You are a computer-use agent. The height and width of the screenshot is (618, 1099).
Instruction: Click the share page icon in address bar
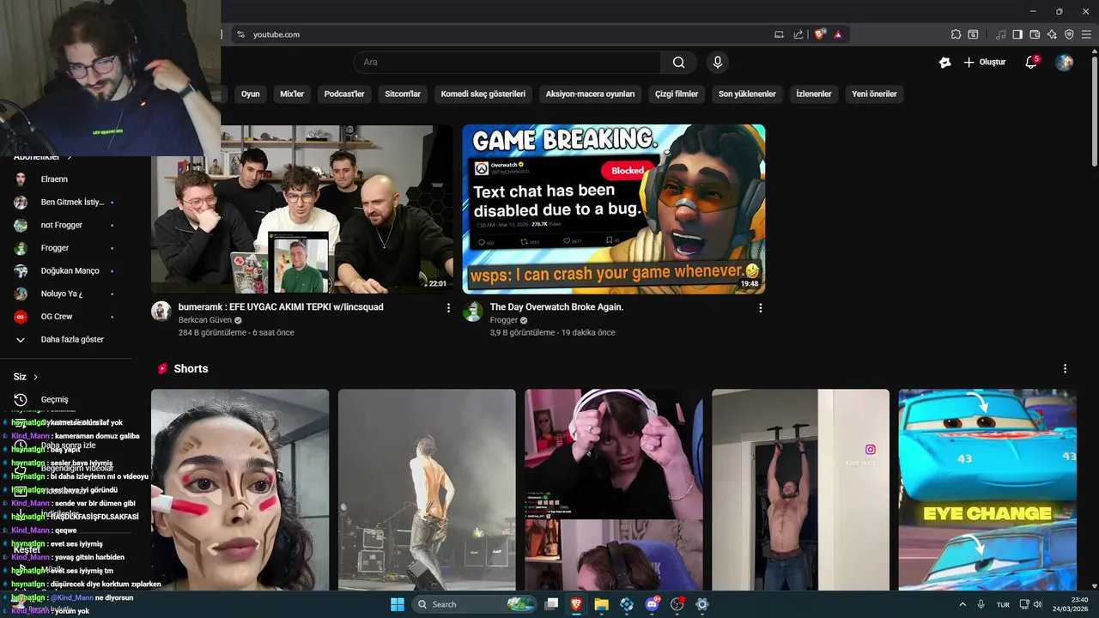798,34
